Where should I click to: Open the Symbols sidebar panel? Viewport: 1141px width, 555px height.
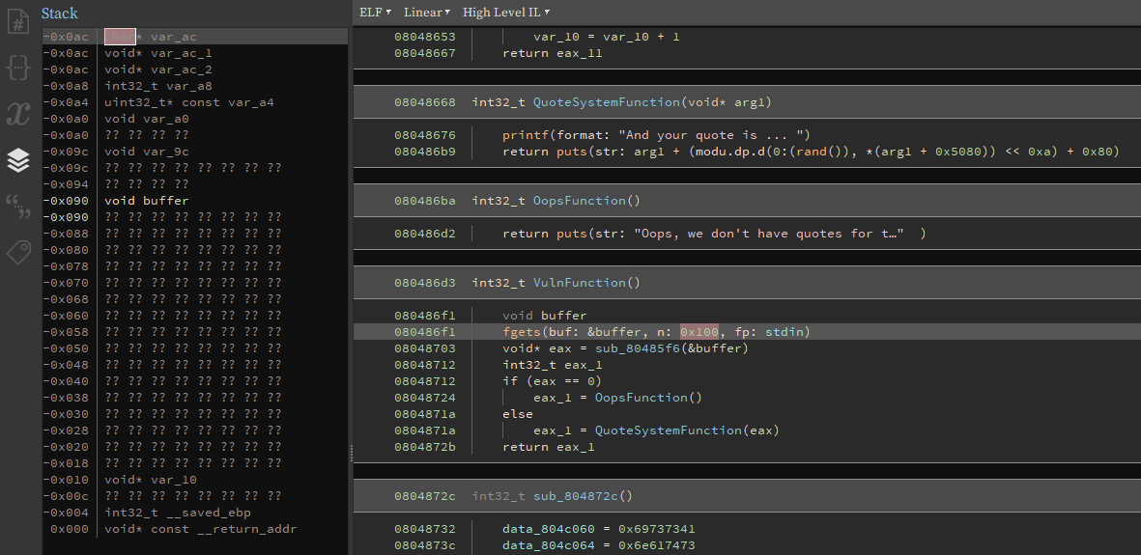[18, 20]
